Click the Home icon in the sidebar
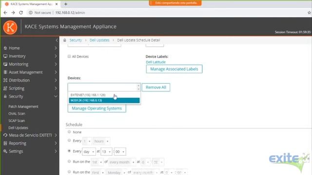Image resolution: width=312 pixels, height=175 pixels. point(5,48)
